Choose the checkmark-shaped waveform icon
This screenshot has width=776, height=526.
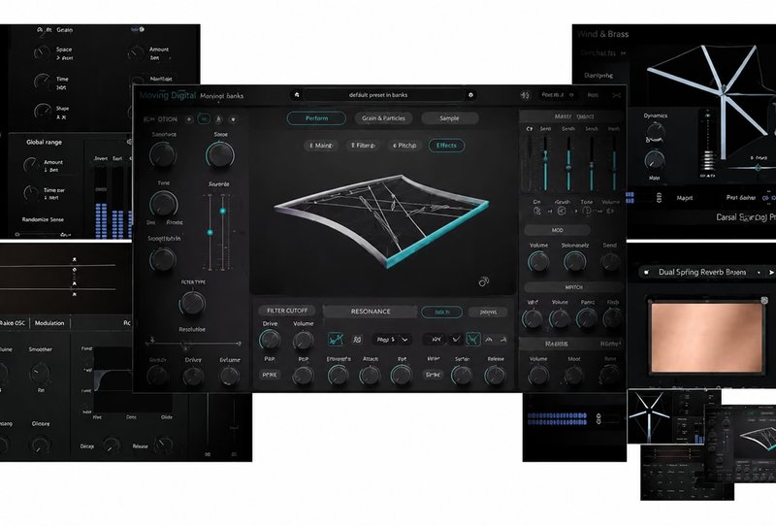click(456, 340)
